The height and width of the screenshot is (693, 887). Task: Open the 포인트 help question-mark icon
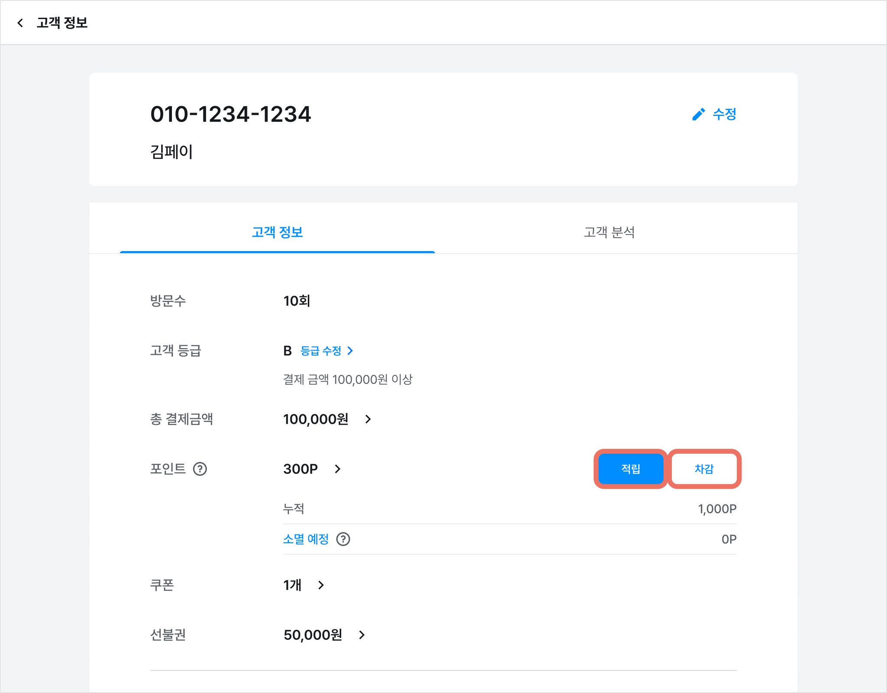(x=200, y=469)
